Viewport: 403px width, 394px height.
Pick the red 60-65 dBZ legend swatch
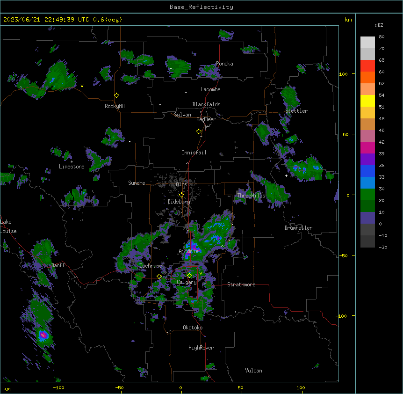click(x=367, y=66)
